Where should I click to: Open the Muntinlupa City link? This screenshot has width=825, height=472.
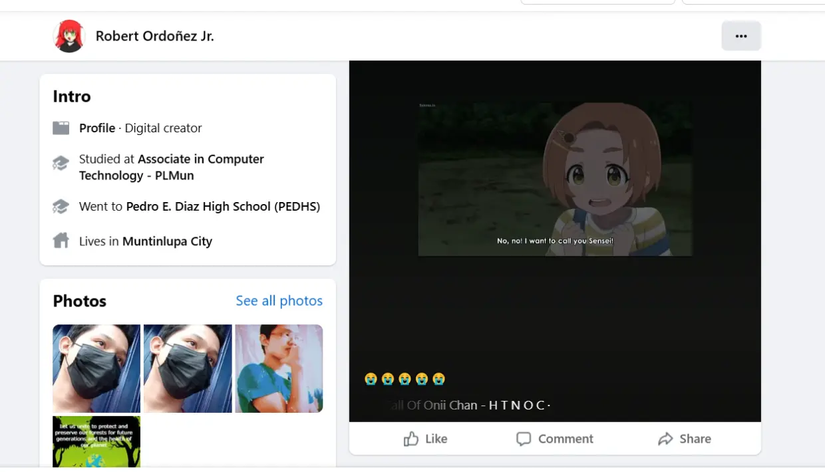click(x=167, y=241)
